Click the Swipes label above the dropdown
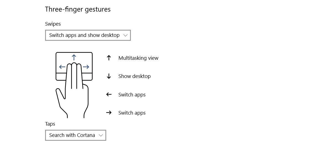This screenshot has height=146, width=332. (53, 24)
